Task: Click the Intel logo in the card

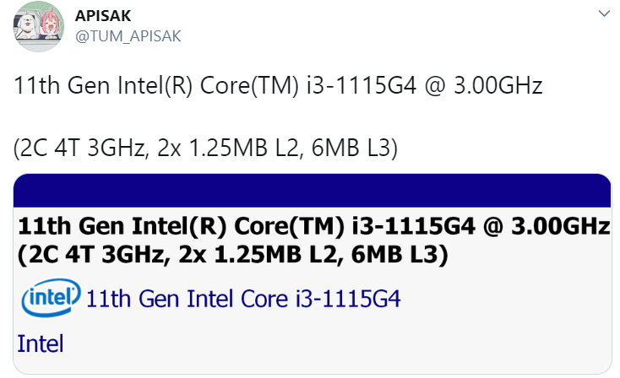Action: click(50, 298)
